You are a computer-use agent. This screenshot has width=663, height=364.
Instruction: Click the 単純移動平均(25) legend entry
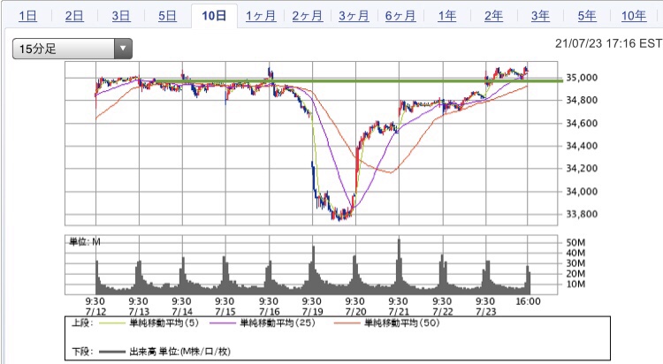click(x=278, y=323)
